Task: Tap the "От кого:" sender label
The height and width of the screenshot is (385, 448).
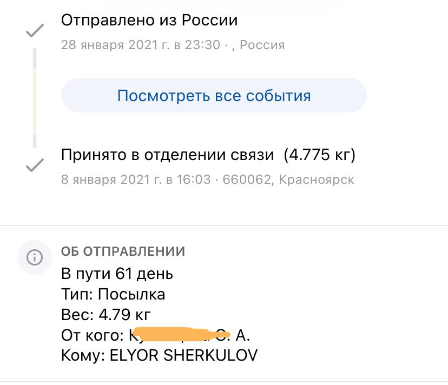Action: (93, 335)
